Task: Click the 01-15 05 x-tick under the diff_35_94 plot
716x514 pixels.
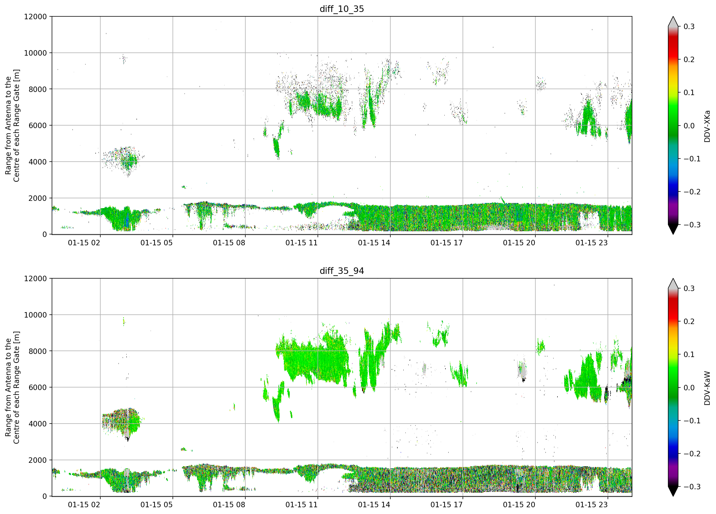Action: tap(157, 505)
